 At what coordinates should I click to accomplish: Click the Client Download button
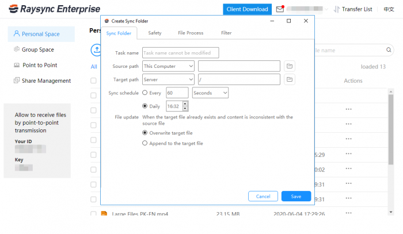click(x=247, y=9)
